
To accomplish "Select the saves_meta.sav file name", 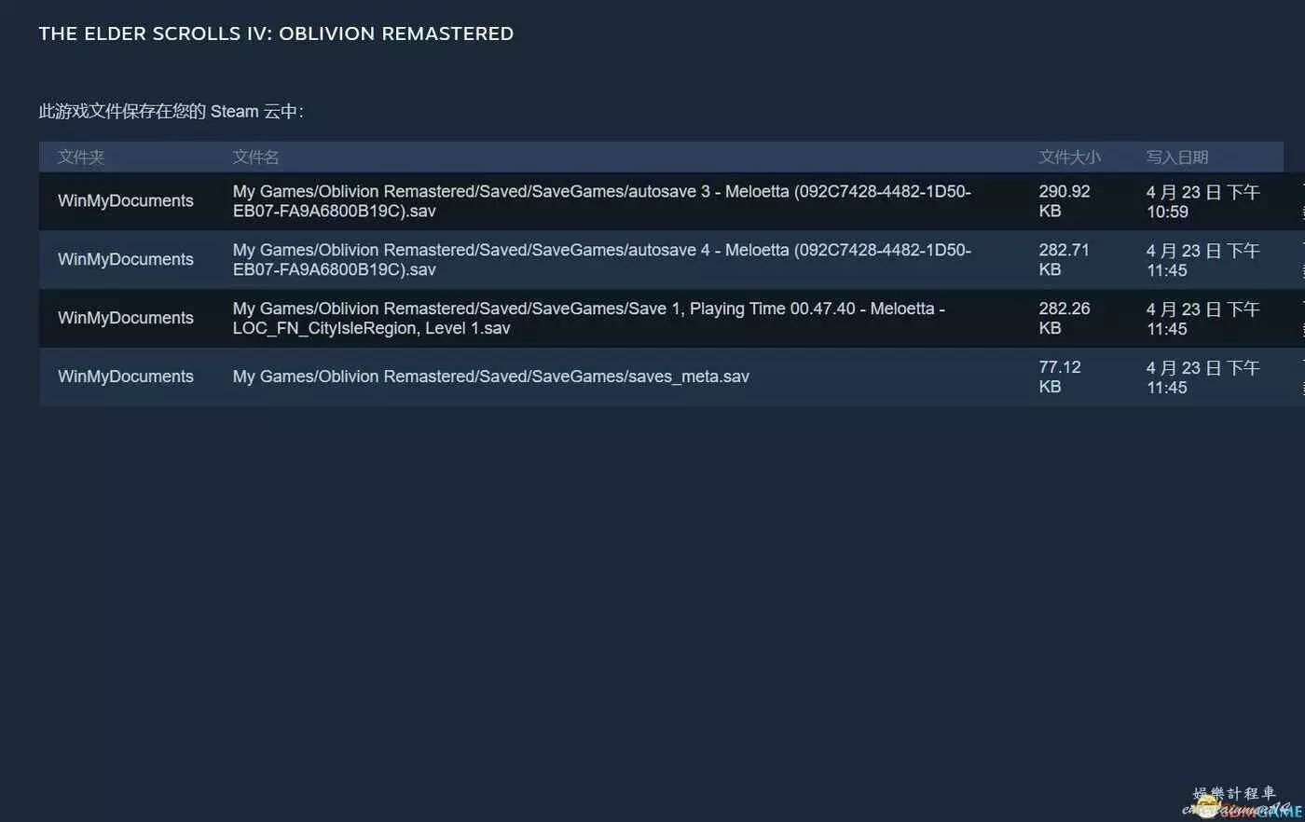I will [x=490, y=377].
